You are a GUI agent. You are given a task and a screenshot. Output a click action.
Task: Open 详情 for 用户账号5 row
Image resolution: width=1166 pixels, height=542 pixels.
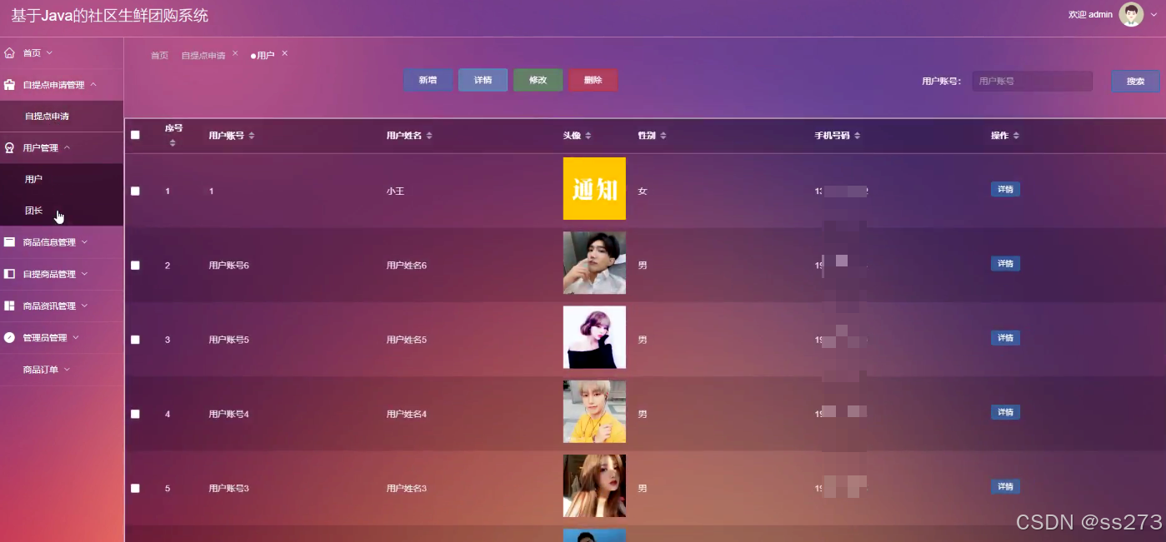(1005, 338)
